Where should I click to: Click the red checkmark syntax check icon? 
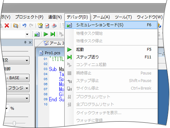click(47, 26)
